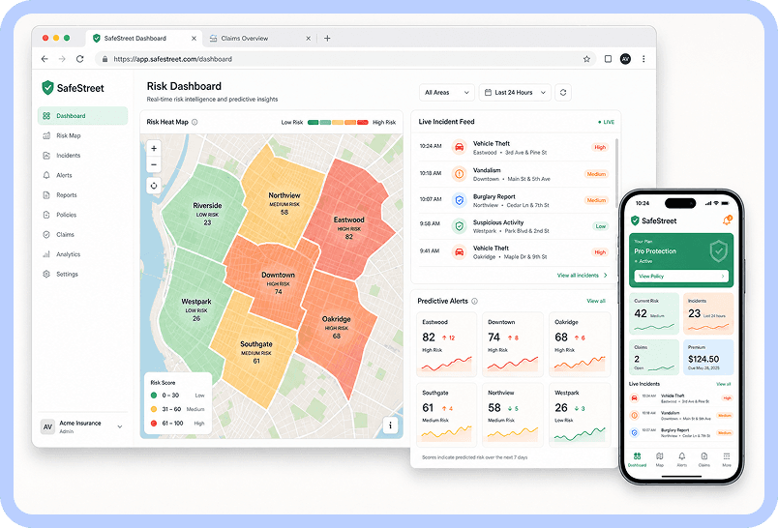Tap Claims icon in phone bottom navigation
This screenshot has width=778, height=528.
704,458
